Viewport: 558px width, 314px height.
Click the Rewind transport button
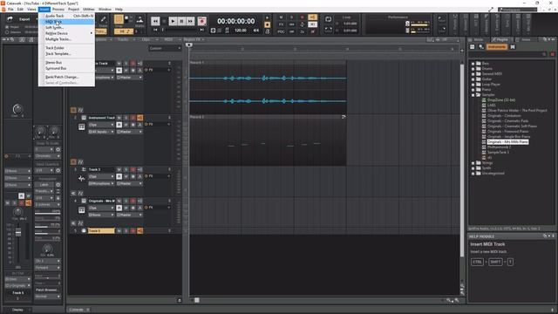[155, 21]
